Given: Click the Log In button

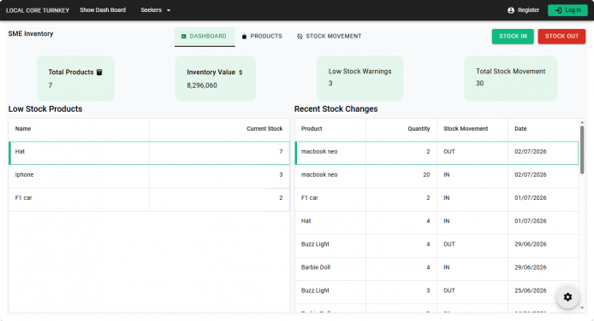Looking at the screenshot, I should pos(567,10).
